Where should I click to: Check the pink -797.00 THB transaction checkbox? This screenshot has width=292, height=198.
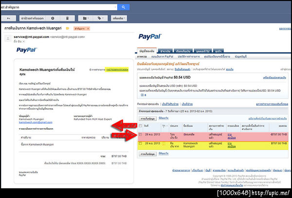(141, 134)
